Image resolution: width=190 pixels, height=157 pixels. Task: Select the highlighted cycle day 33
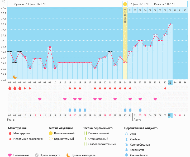[170, 83]
